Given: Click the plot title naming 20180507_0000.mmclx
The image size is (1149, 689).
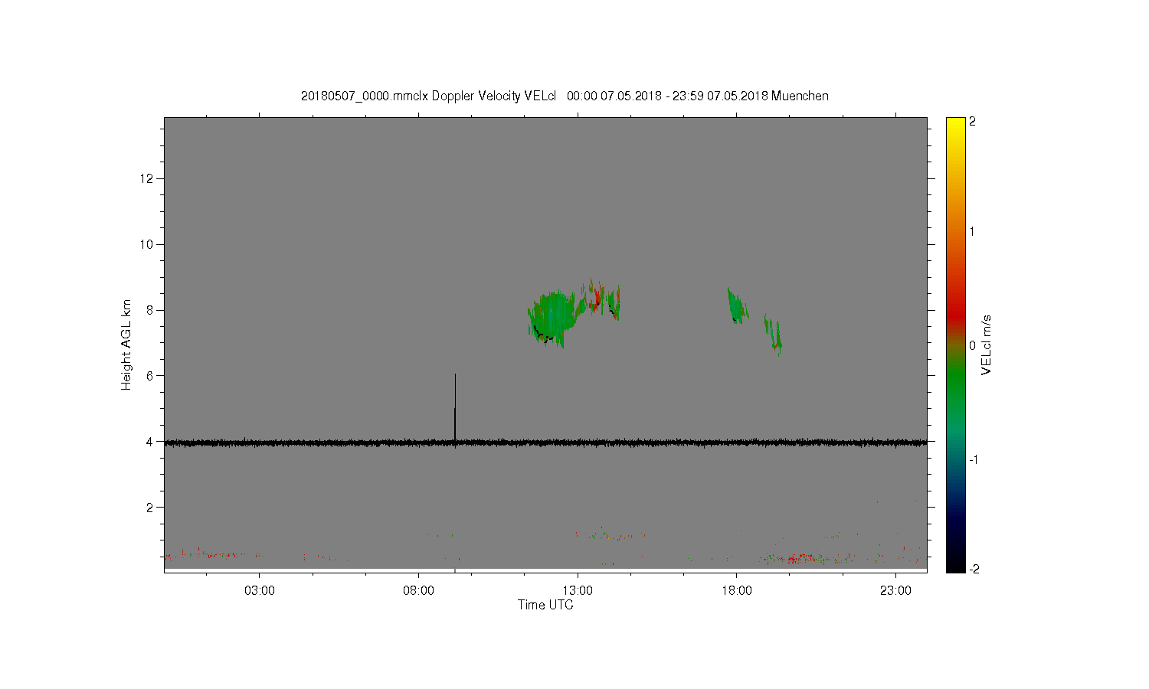Looking at the screenshot, I should click(x=565, y=96).
